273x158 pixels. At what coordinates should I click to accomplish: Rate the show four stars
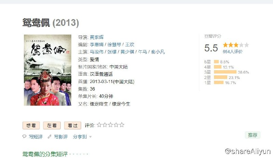tap(116, 125)
